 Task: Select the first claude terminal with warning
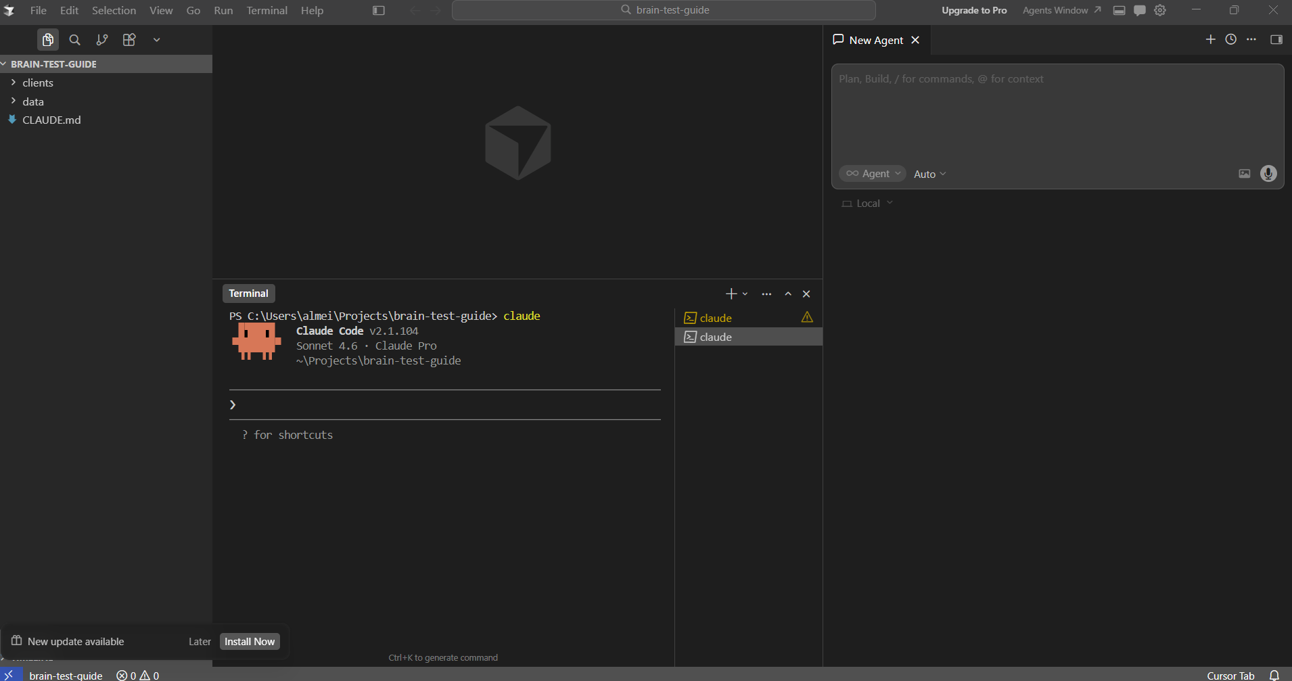click(749, 318)
